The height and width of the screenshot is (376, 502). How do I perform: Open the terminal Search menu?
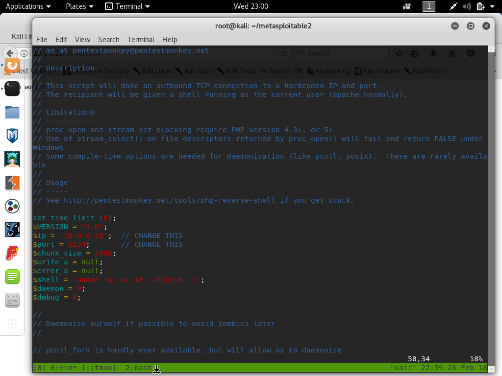[x=108, y=39]
